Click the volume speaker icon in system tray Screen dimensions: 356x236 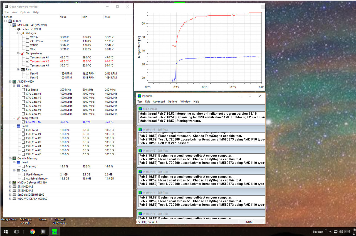click(x=341, y=232)
